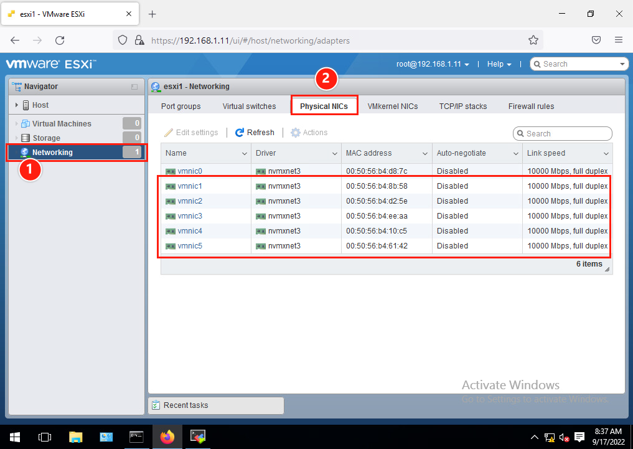Open the VMkernel NICs tab
Screen dimensions: 633x449
click(x=393, y=106)
